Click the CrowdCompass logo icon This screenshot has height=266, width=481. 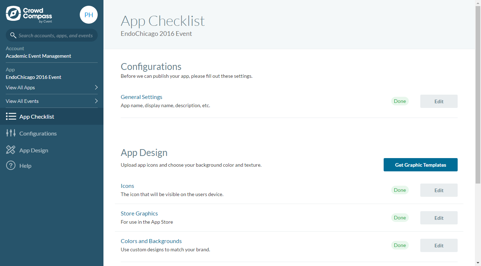click(x=13, y=13)
